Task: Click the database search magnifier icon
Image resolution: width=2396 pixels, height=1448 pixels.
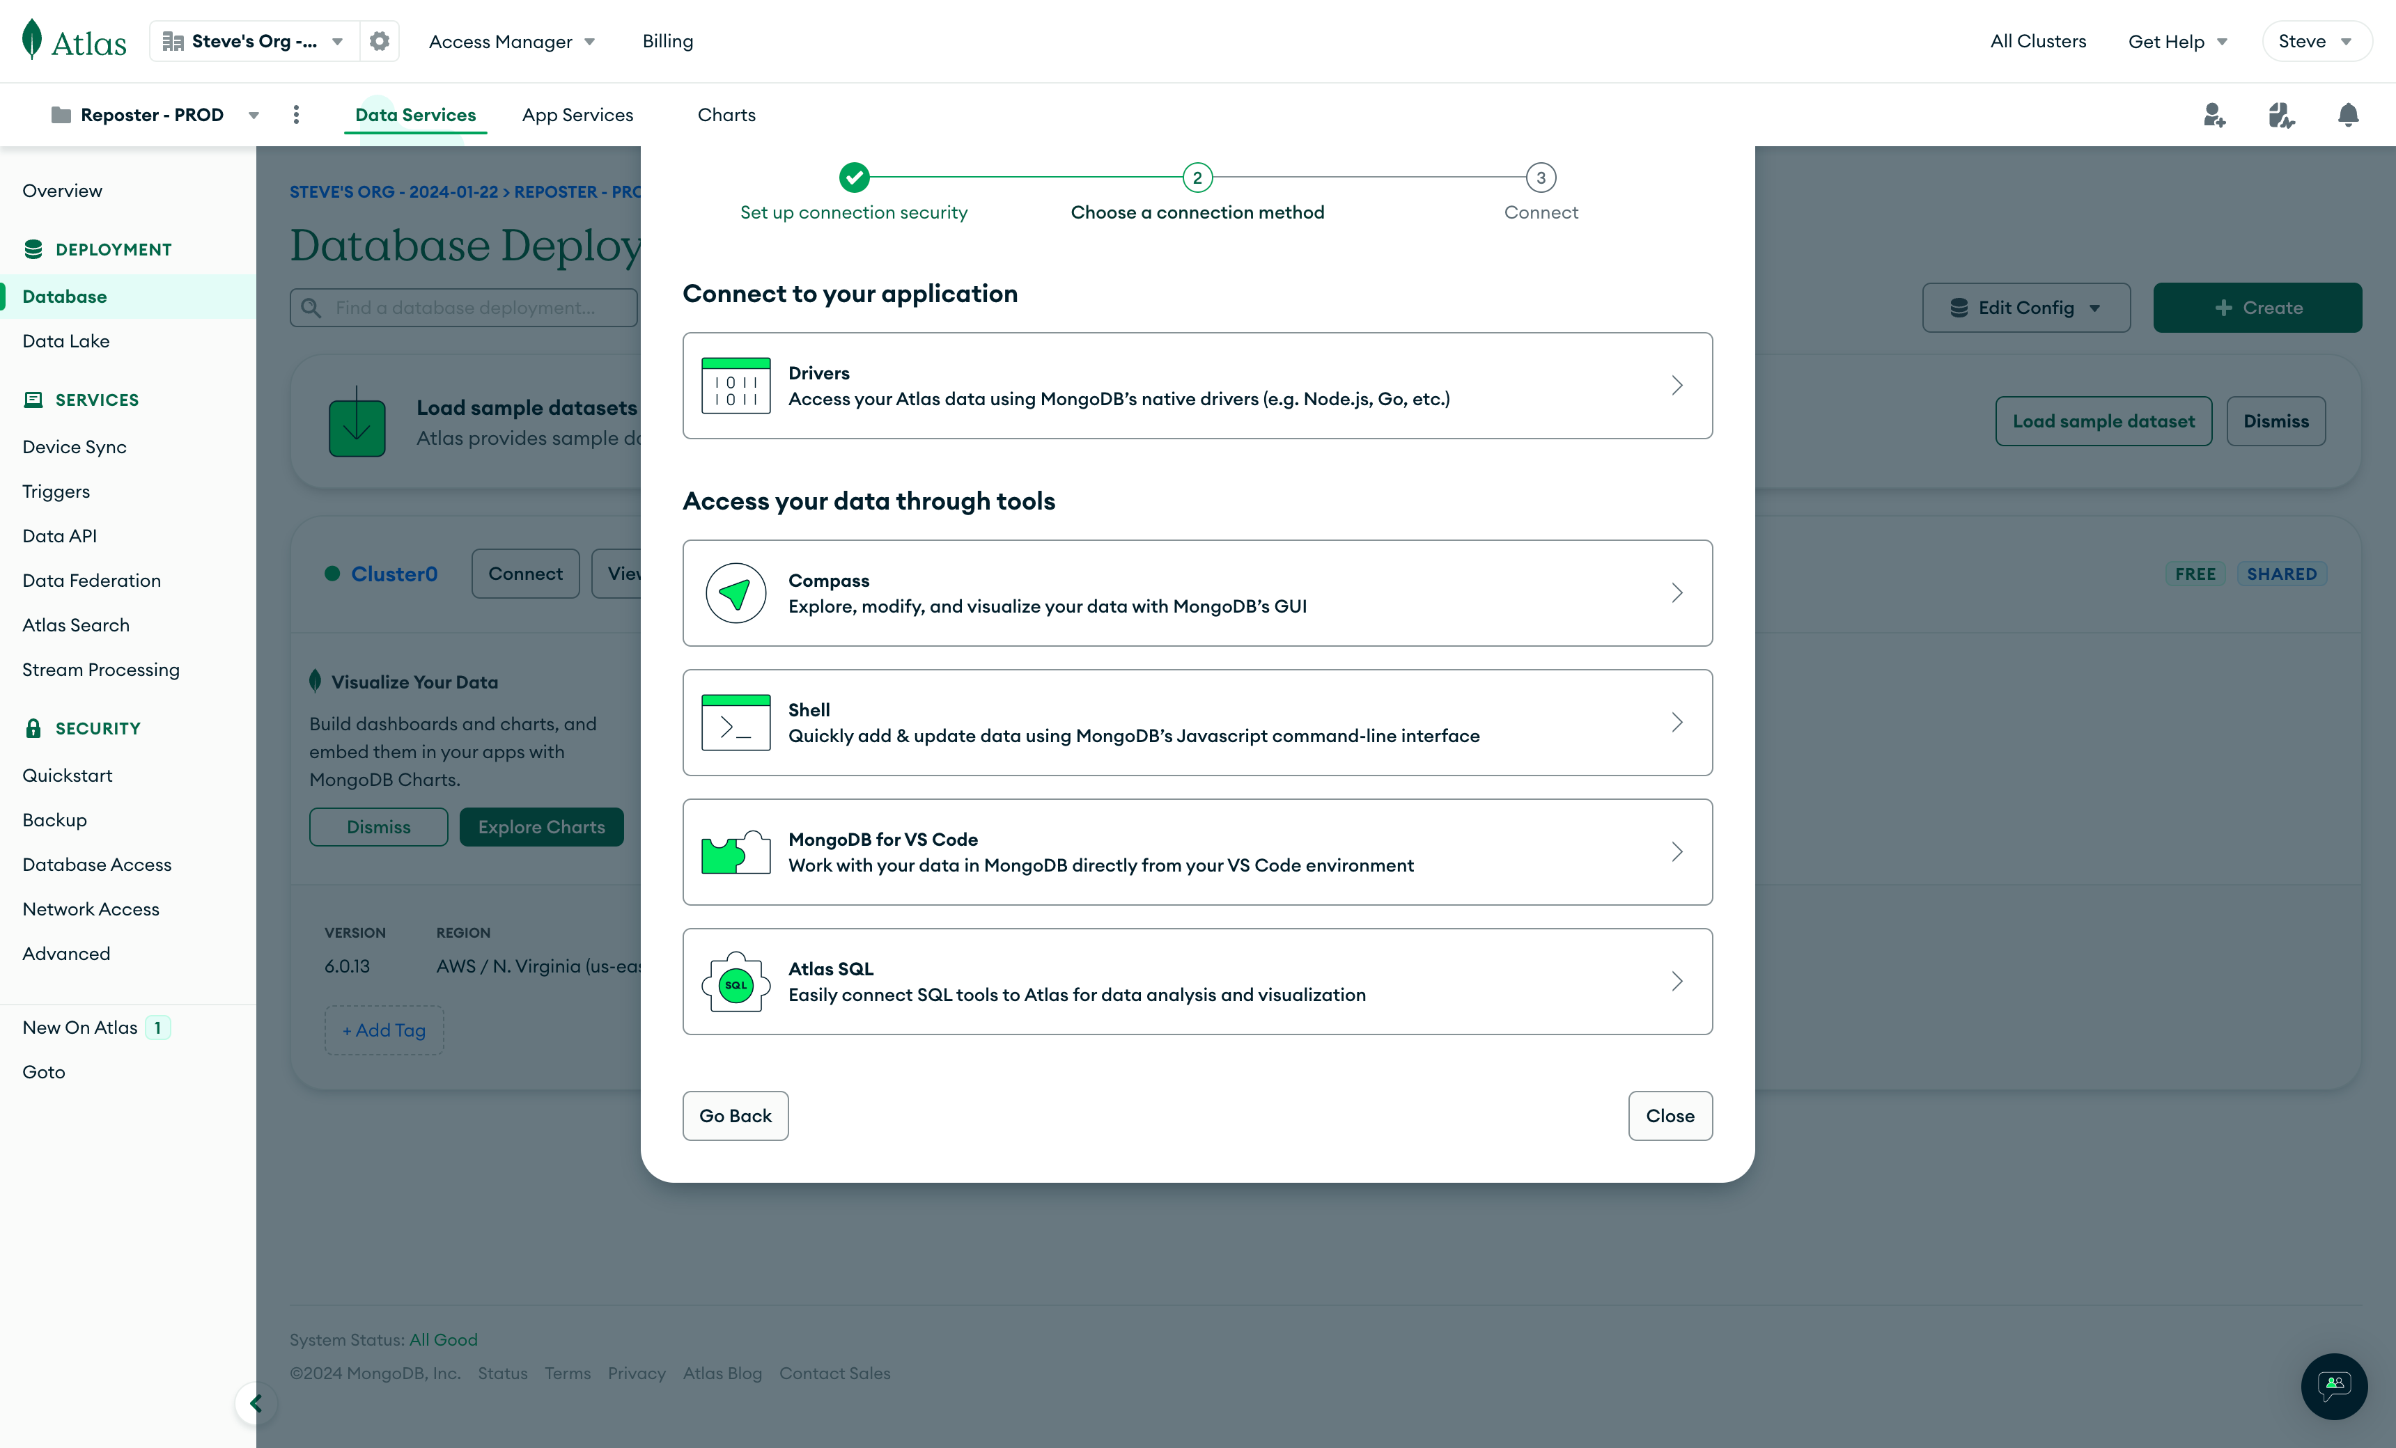Action: (311, 308)
